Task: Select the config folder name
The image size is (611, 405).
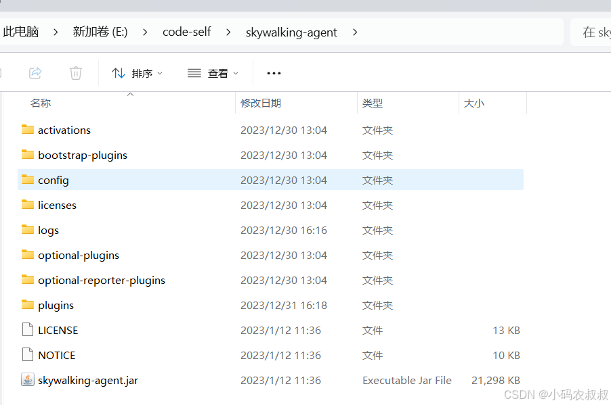Action: point(54,180)
